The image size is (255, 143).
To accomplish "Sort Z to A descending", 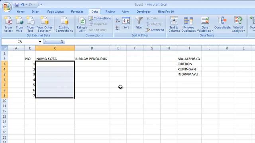I will (x=118, y=28).
